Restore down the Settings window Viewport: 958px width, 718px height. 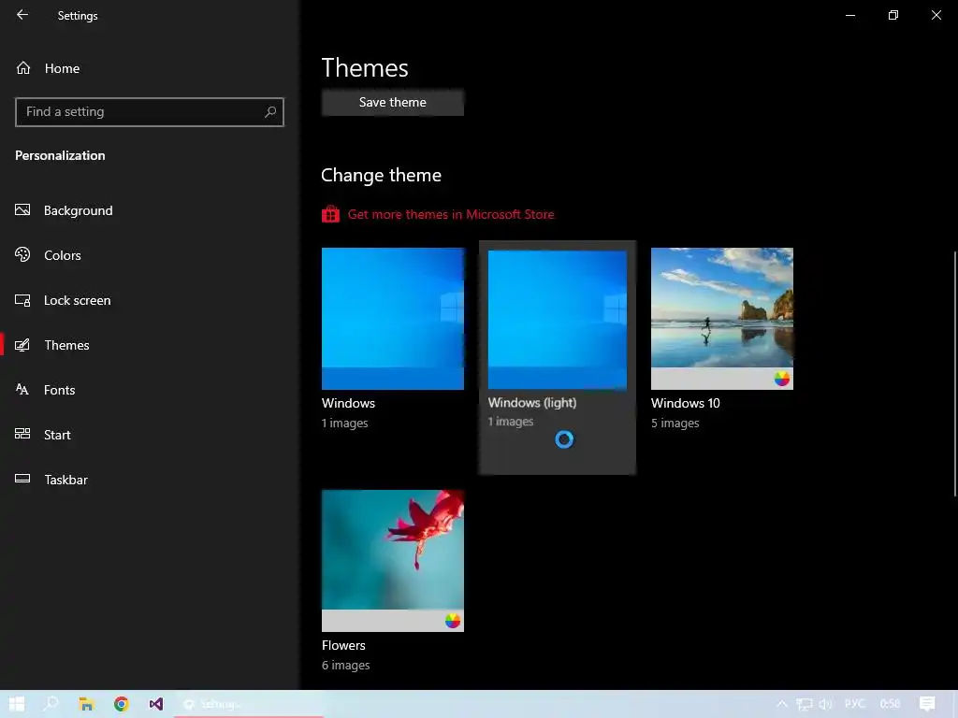[893, 15]
